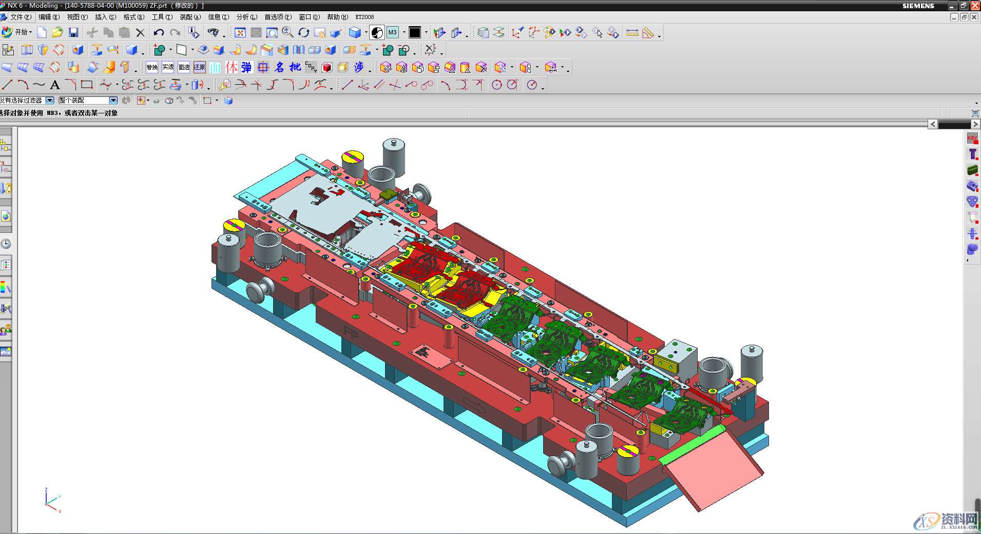Select the Text 'A' curve tool
Image resolution: width=981 pixels, height=534 pixels.
click(x=55, y=85)
